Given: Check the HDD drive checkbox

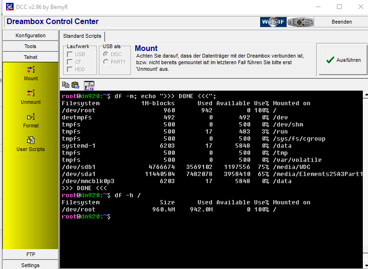Looking at the screenshot, I should click(70, 69).
